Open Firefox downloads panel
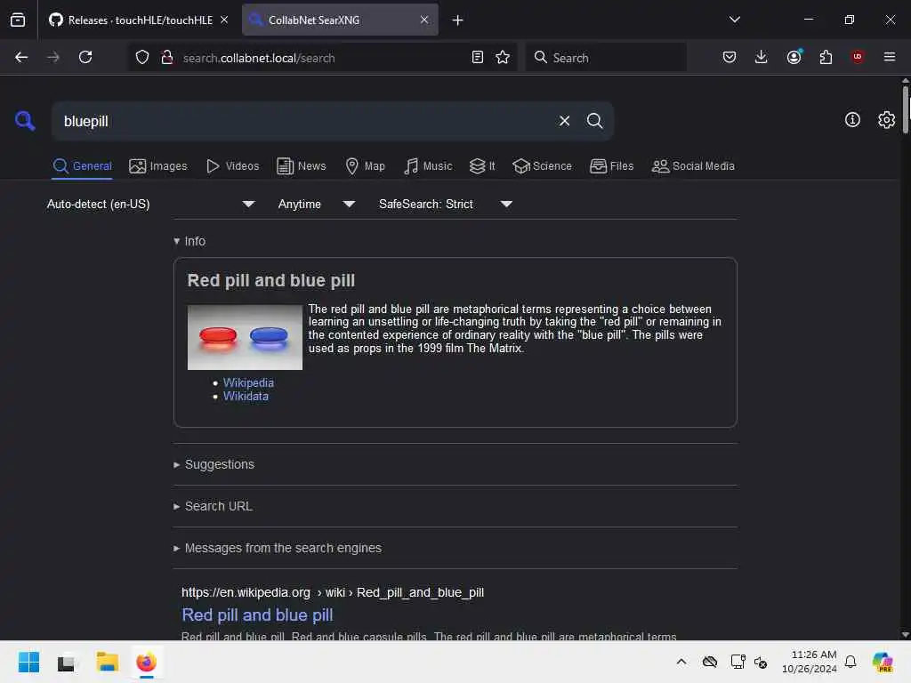 tap(762, 57)
